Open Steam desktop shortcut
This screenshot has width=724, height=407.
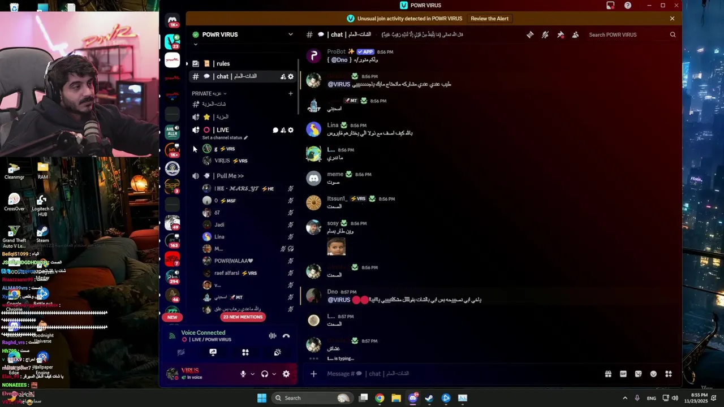click(x=42, y=233)
